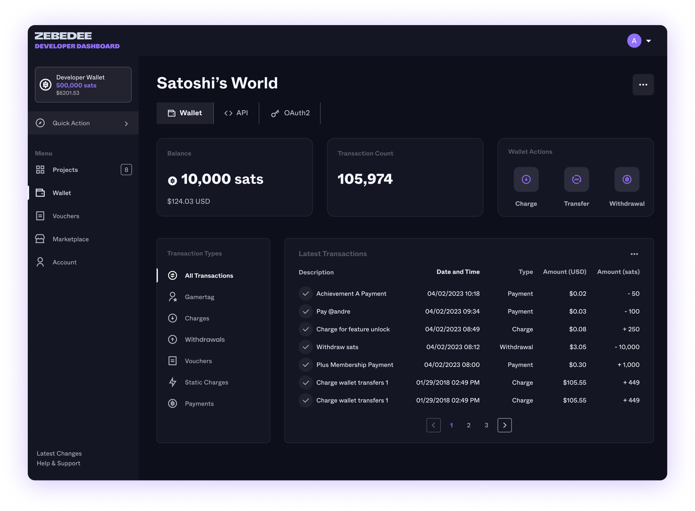
Task: Select the Charge action in Wallet Actions
Action: pos(526,179)
